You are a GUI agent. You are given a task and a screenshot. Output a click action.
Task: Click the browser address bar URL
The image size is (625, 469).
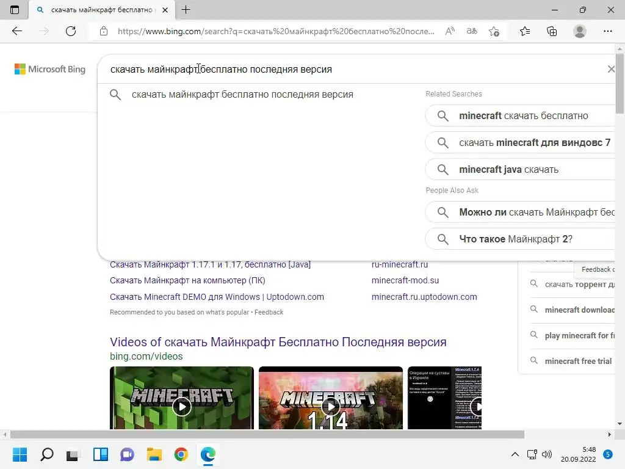276,31
